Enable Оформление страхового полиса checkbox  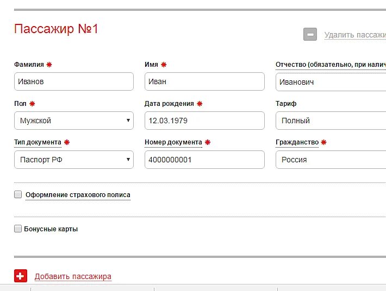[x=18, y=194]
